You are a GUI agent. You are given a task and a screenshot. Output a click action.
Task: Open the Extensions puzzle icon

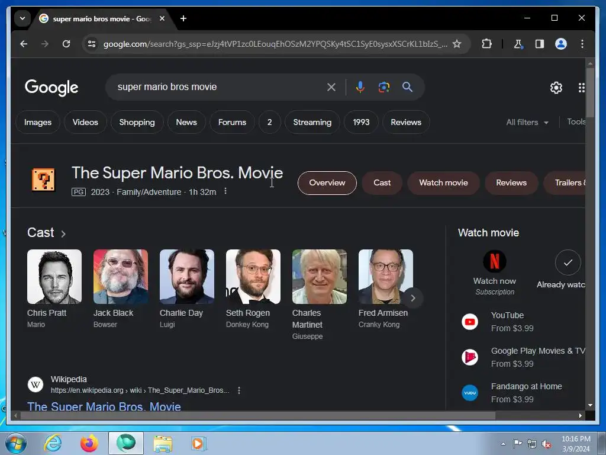coord(486,44)
